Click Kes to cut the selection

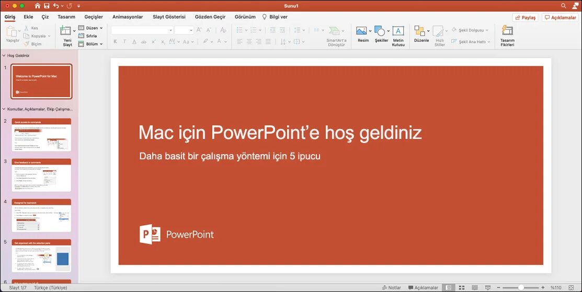pyautogui.click(x=31, y=28)
